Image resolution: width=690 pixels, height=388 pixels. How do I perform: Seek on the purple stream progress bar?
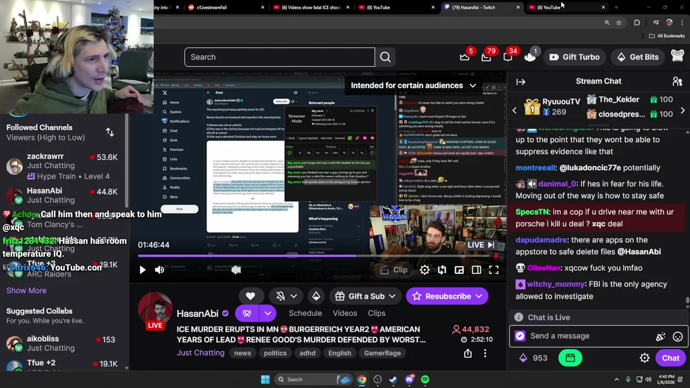(318, 256)
